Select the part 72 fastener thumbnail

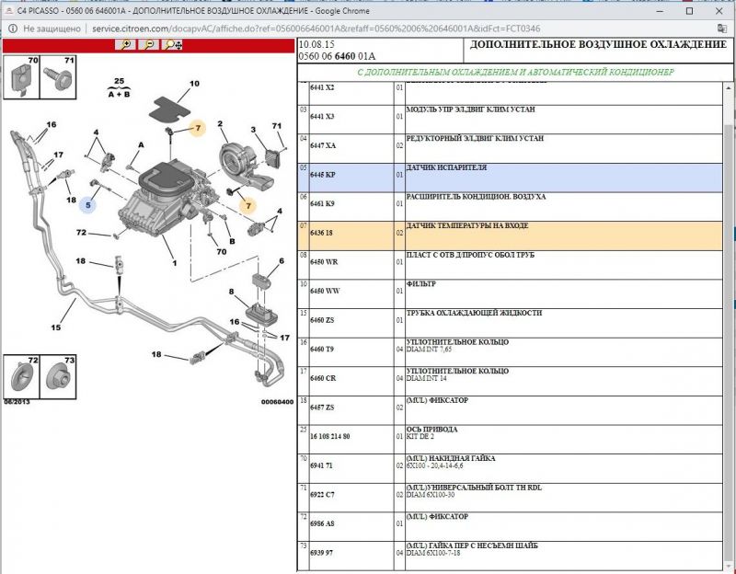[x=21, y=374]
